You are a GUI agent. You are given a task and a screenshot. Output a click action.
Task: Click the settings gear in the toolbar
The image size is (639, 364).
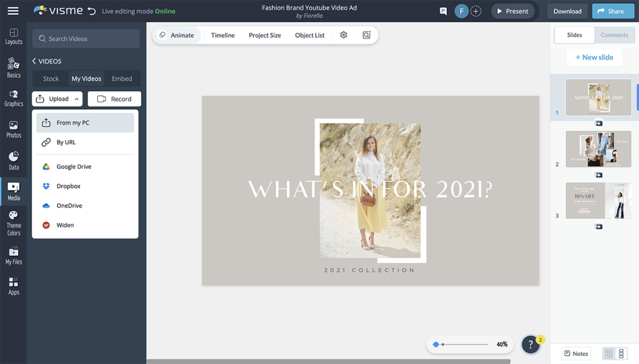tap(343, 35)
